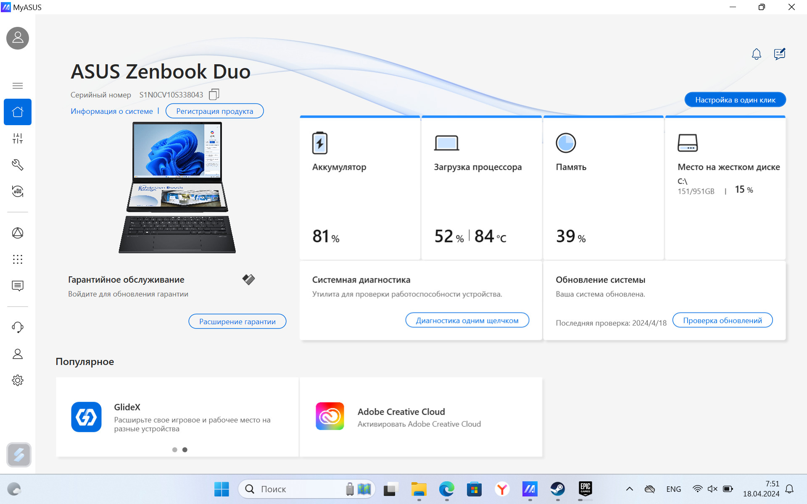Open the Windows Start button
The image size is (807, 504).
click(222, 489)
